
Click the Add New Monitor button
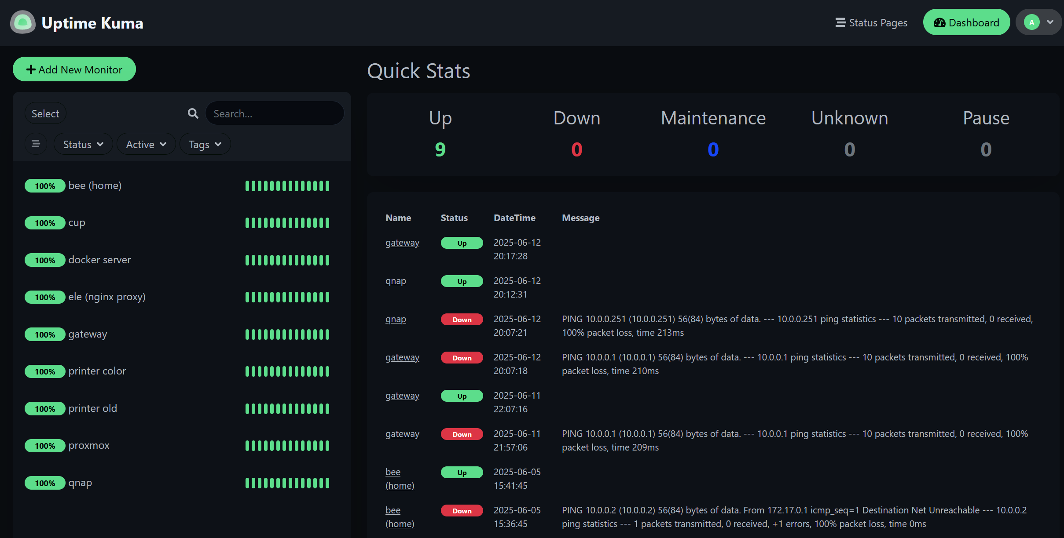74,69
